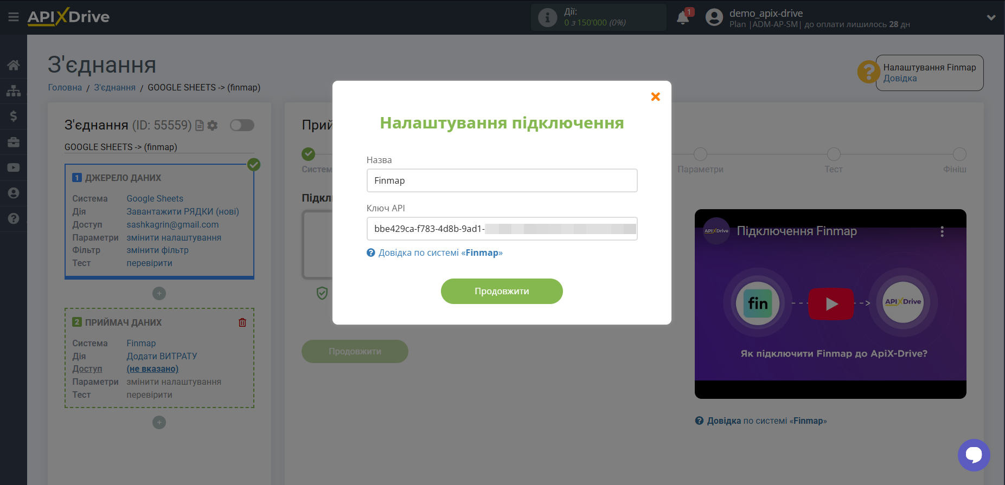This screenshot has height=485, width=1005.
Task: Click the З'єднання breadcrumb link
Action: point(114,87)
